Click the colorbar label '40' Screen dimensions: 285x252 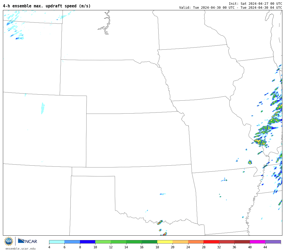[x=250, y=247]
